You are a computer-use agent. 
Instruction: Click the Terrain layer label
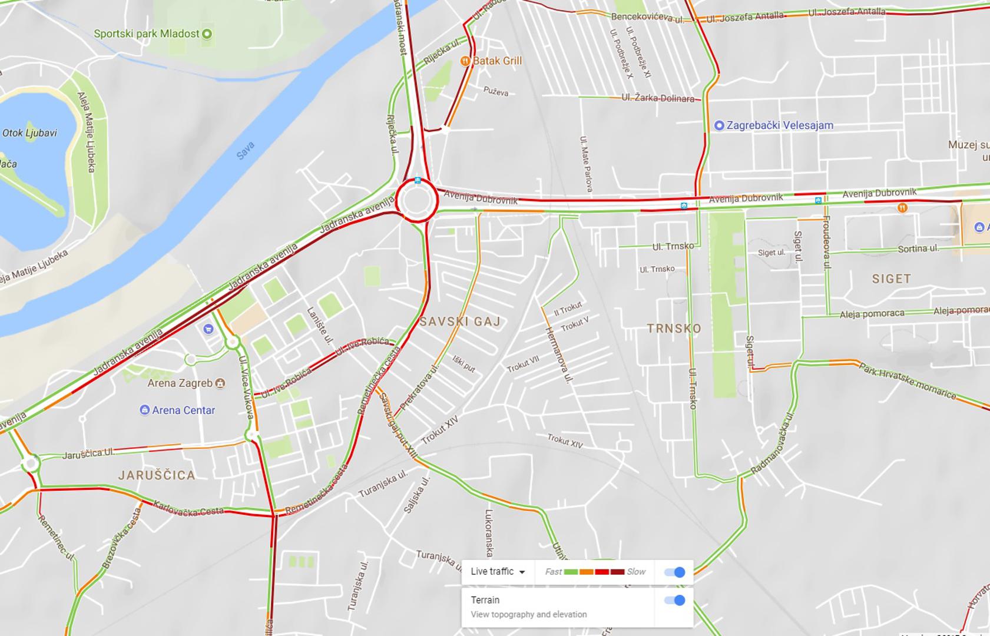(485, 600)
